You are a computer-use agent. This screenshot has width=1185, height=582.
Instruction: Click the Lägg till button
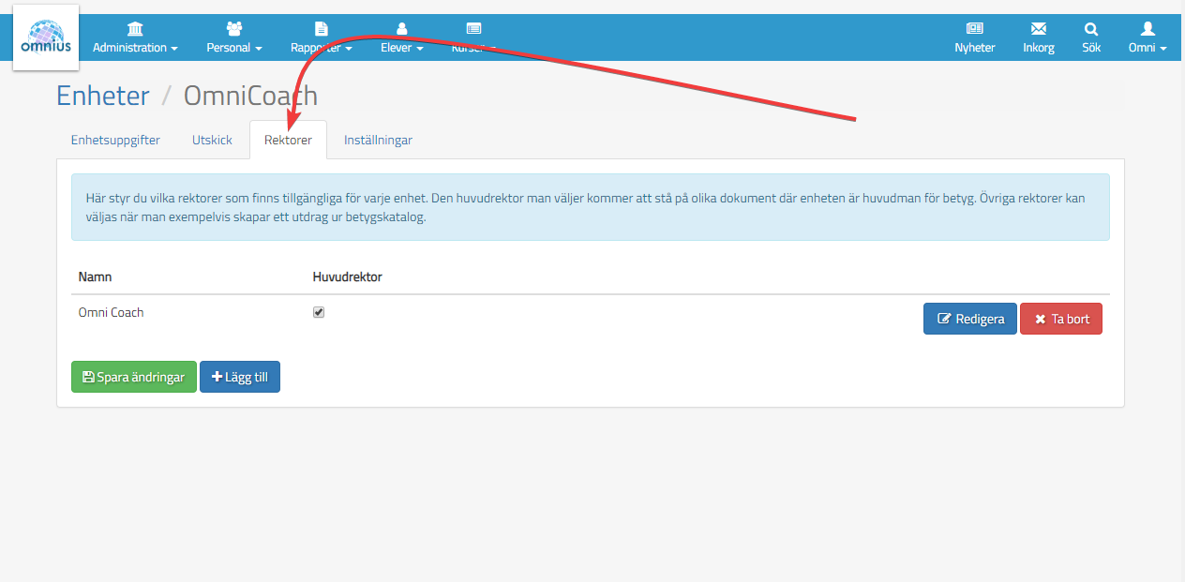(x=240, y=377)
